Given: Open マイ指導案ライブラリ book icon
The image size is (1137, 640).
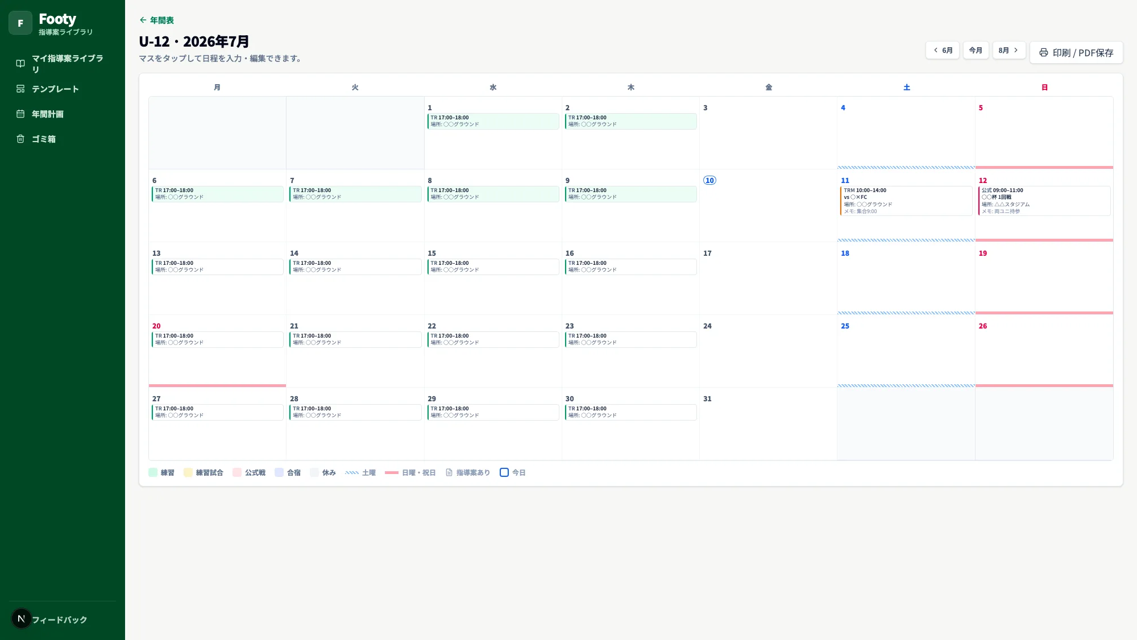Looking at the screenshot, I should point(20,64).
